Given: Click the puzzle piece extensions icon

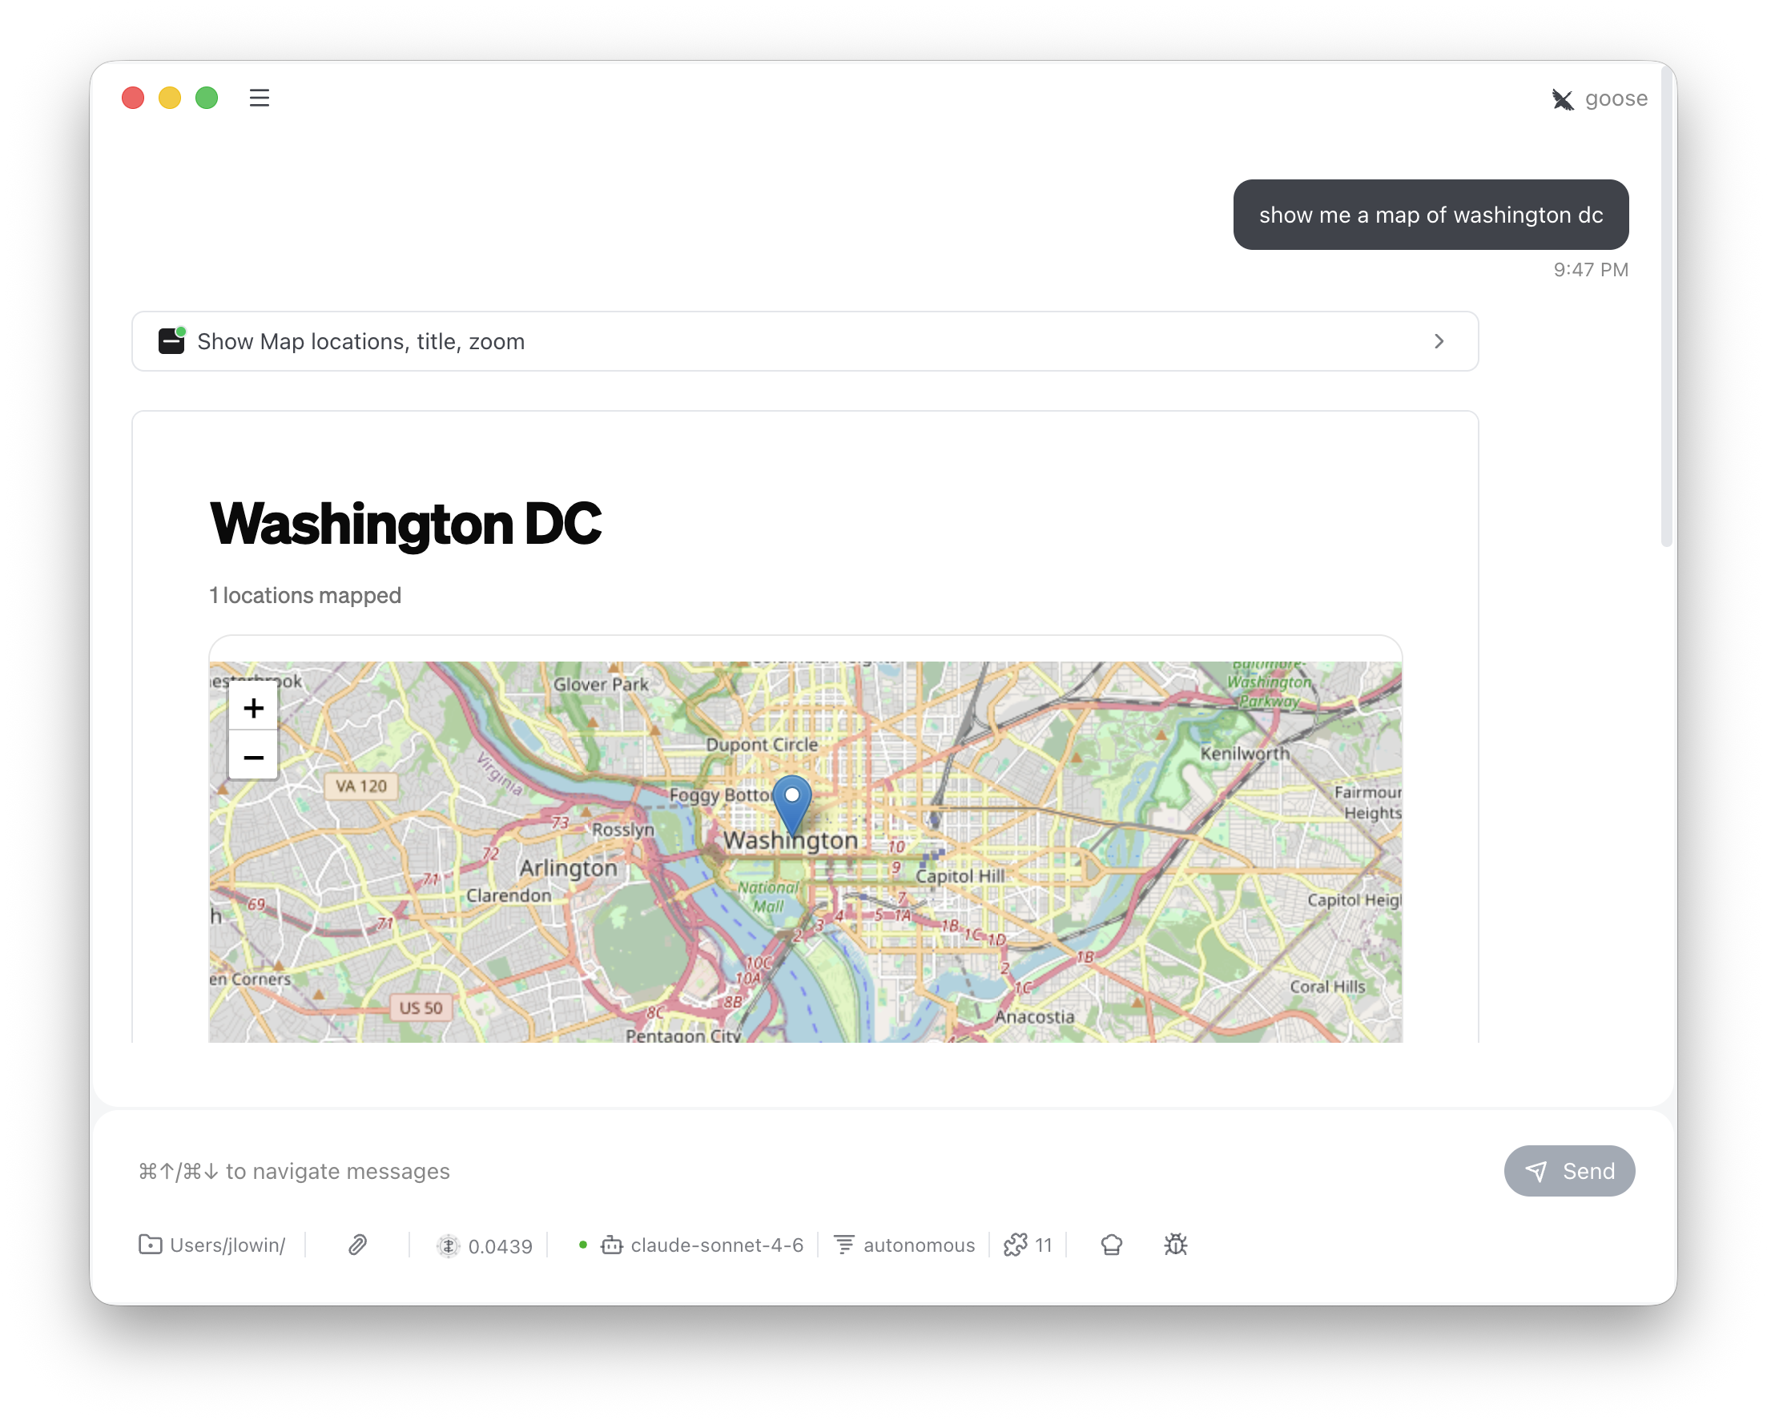Looking at the screenshot, I should click(x=1016, y=1245).
